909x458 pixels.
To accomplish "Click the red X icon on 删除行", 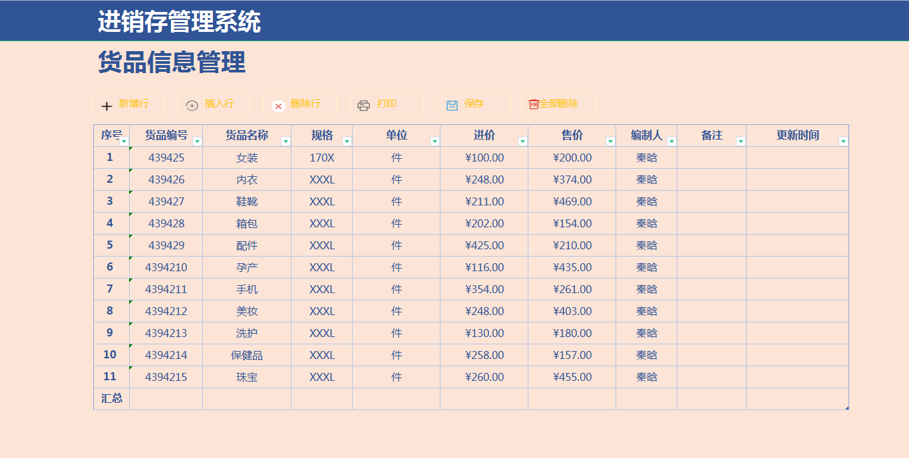I will 278,104.
